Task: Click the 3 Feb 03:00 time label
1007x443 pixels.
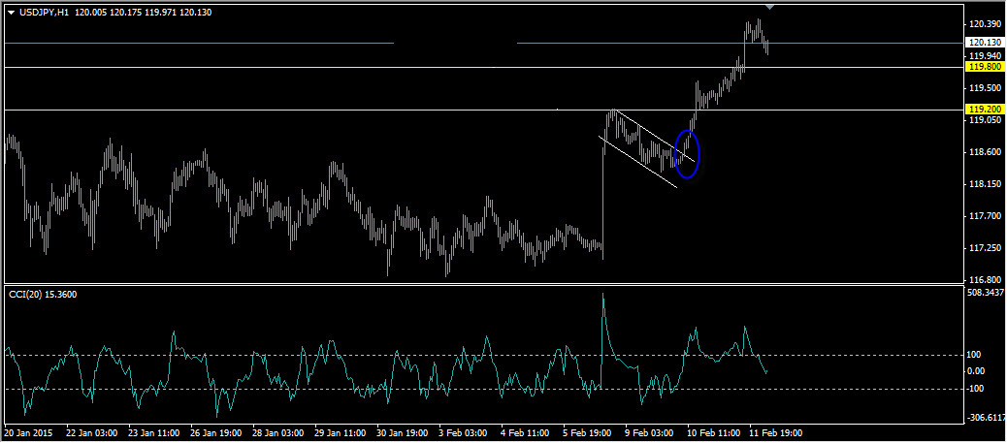Action: 465,432
